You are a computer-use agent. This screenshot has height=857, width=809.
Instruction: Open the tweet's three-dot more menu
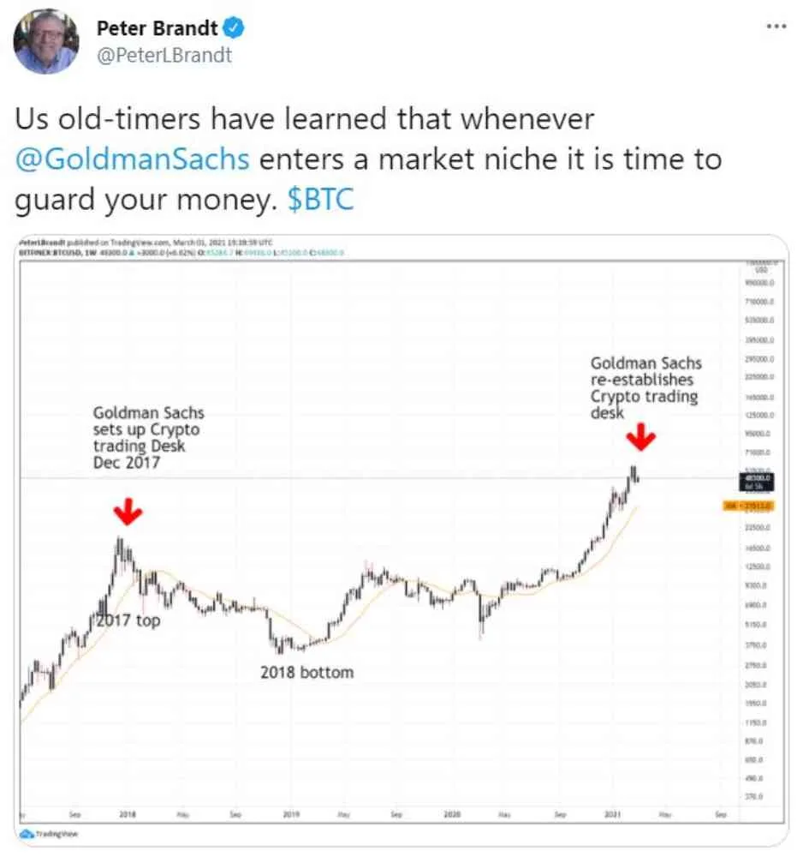(775, 26)
